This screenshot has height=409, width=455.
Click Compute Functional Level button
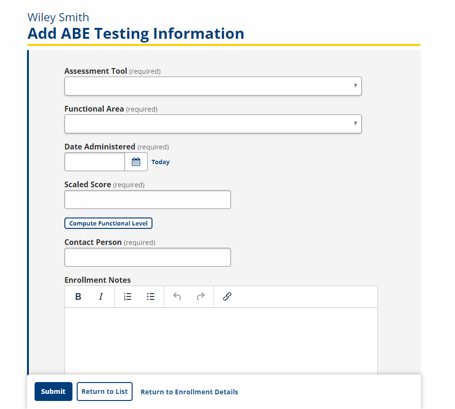pyautogui.click(x=108, y=223)
